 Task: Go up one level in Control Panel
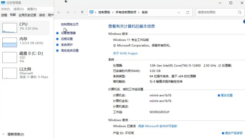click(82, 12)
